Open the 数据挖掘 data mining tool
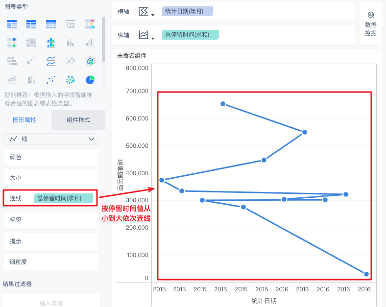 [x=371, y=24]
